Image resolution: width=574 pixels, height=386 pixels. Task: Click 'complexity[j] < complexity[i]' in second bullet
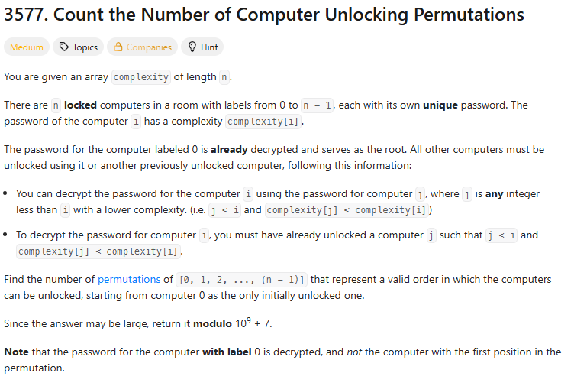[98, 251]
